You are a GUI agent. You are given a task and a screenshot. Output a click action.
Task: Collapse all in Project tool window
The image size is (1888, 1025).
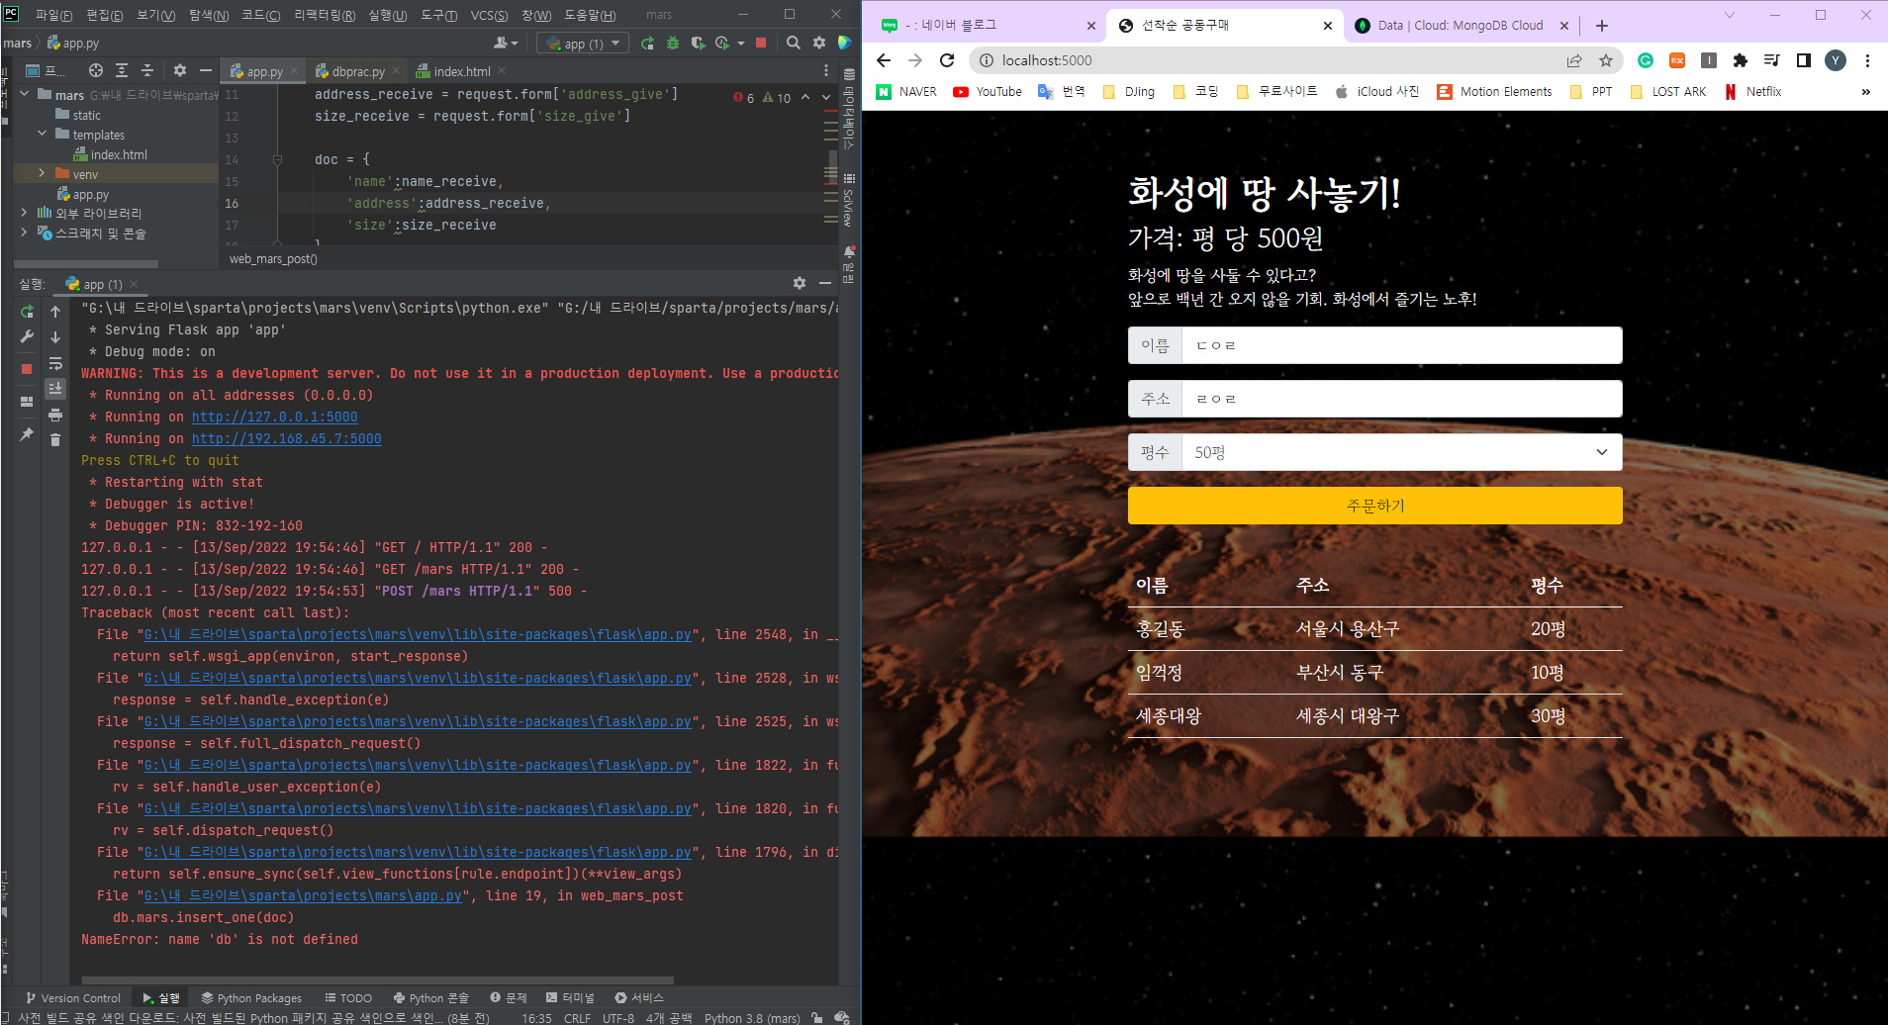click(x=147, y=70)
